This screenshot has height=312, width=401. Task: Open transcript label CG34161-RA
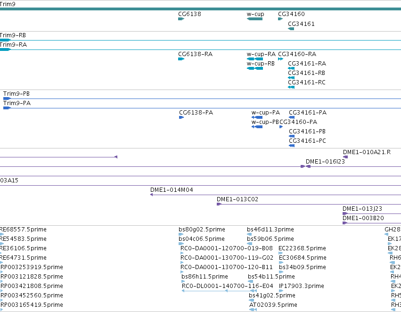coord(307,64)
